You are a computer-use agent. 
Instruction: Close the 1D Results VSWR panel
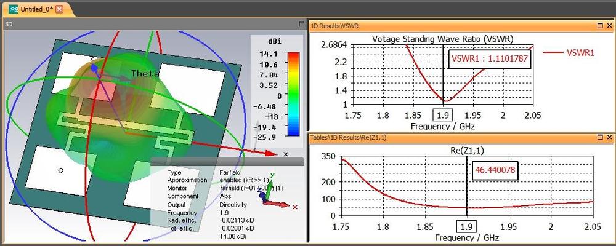(x=609, y=26)
